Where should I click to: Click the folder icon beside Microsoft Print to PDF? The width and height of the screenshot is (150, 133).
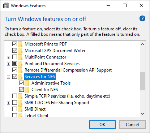click(x=20, y=44)
